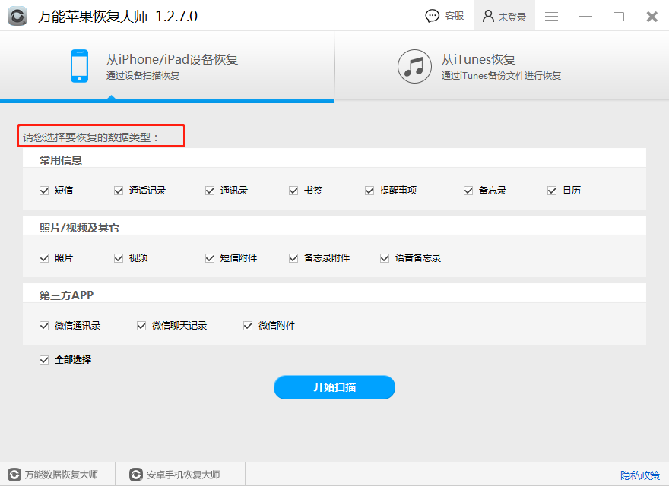Image resolution: width=669 pixels, height=486 pixels.
Task: Uncheck the 备忘录附件 checkbox
Action: [293, 258]
